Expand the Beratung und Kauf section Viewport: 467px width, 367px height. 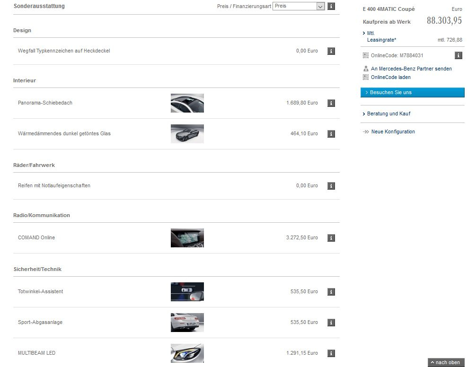(388, 114)
